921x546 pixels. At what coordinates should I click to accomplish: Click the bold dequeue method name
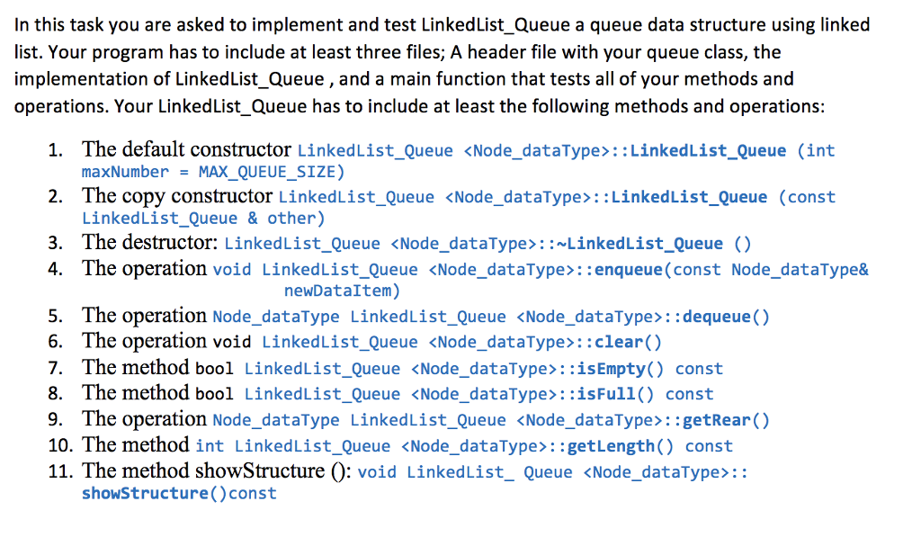[x=717, y=317]
